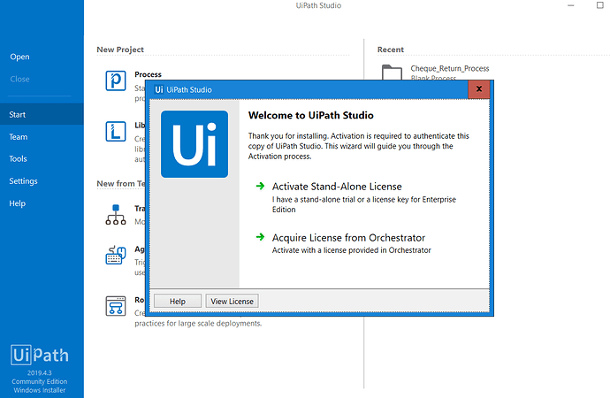Open the Settings tab

pyautogui.click(x=23, y=181)
